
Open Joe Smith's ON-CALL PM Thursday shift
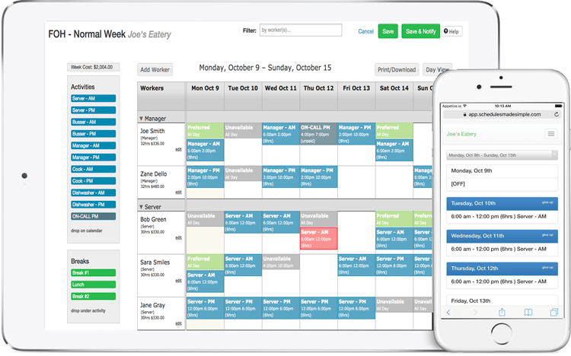click(319, 134)
